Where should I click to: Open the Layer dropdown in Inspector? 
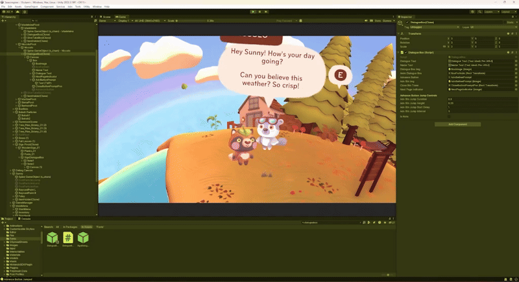[493, 27]
